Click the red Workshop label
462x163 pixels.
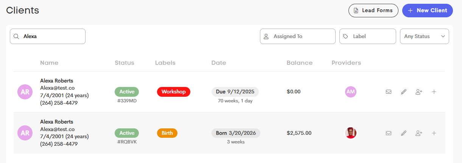(174, 92)
